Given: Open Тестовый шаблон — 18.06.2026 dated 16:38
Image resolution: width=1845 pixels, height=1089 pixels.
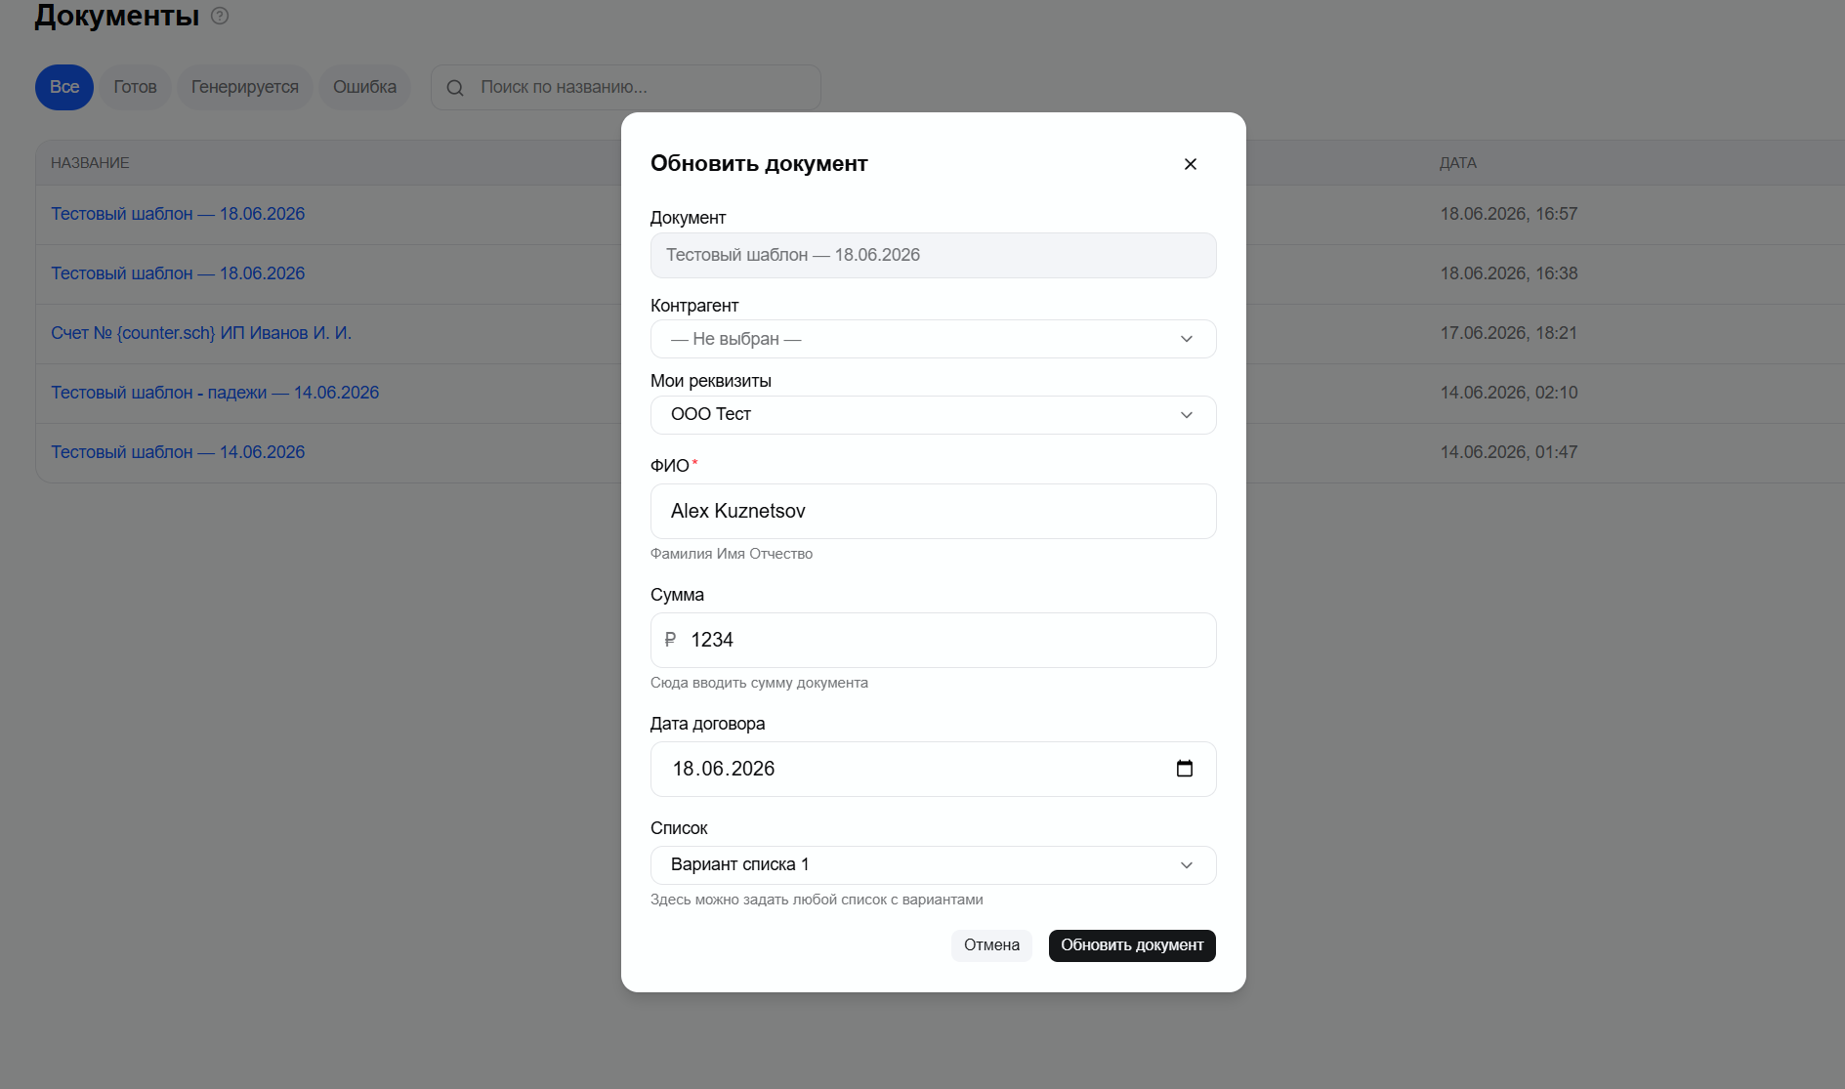Looking at the screenshot, I should point(178,273).
